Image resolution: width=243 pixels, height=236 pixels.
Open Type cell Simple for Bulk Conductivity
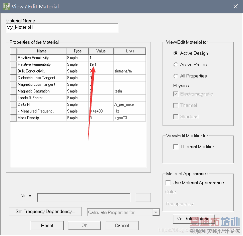77,71
